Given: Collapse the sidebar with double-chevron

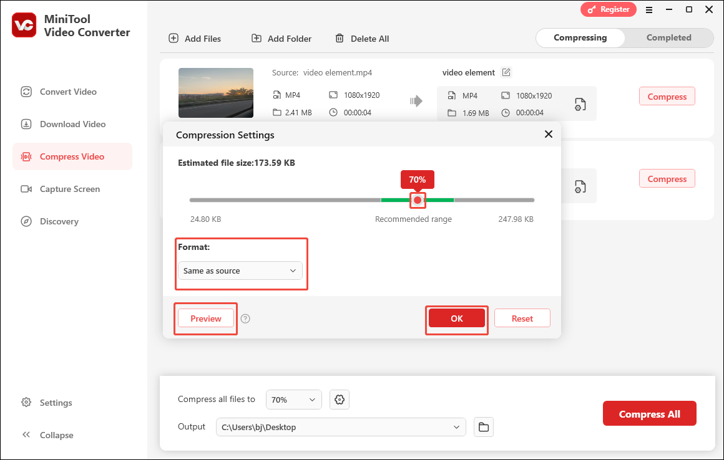Looking at the screenshot, I should pyautogui.click(x=47, y=434).
